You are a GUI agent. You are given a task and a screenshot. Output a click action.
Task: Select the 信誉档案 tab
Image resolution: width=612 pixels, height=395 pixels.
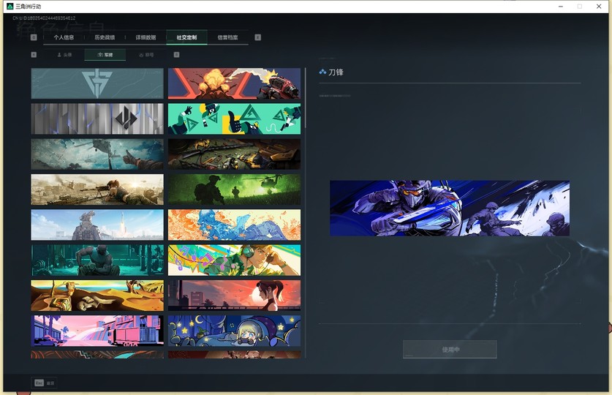[x=227, y=37]
